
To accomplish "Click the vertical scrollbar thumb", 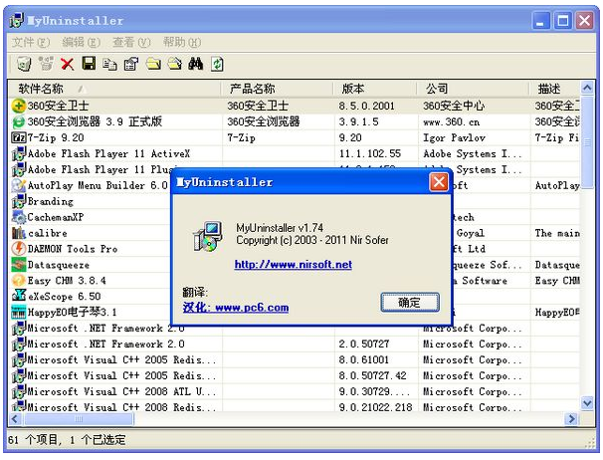I will [587, 142].
